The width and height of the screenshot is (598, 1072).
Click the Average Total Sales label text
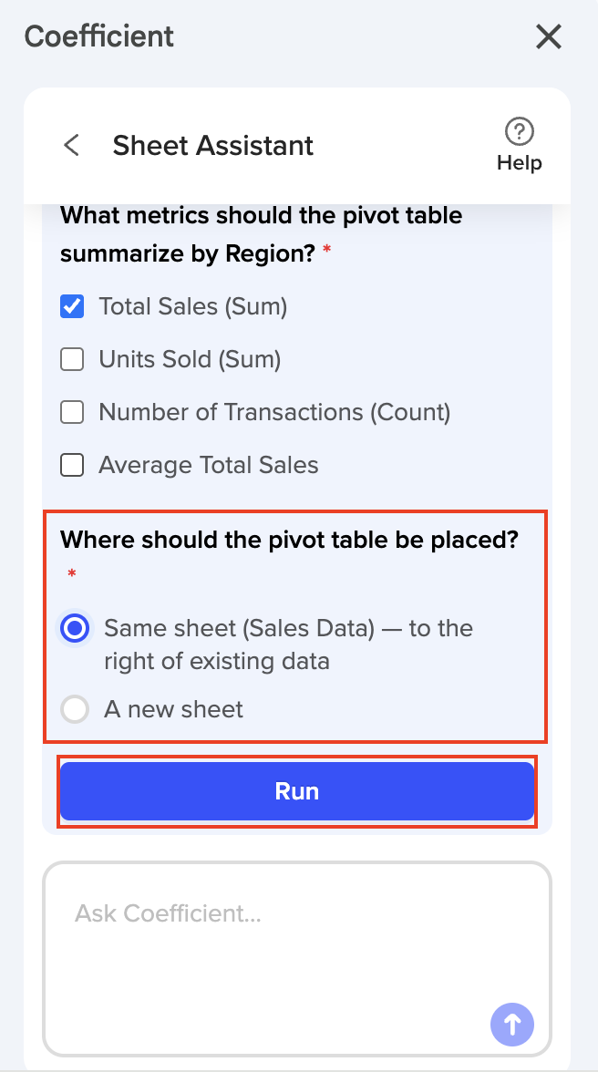click(x=209, y=465)
